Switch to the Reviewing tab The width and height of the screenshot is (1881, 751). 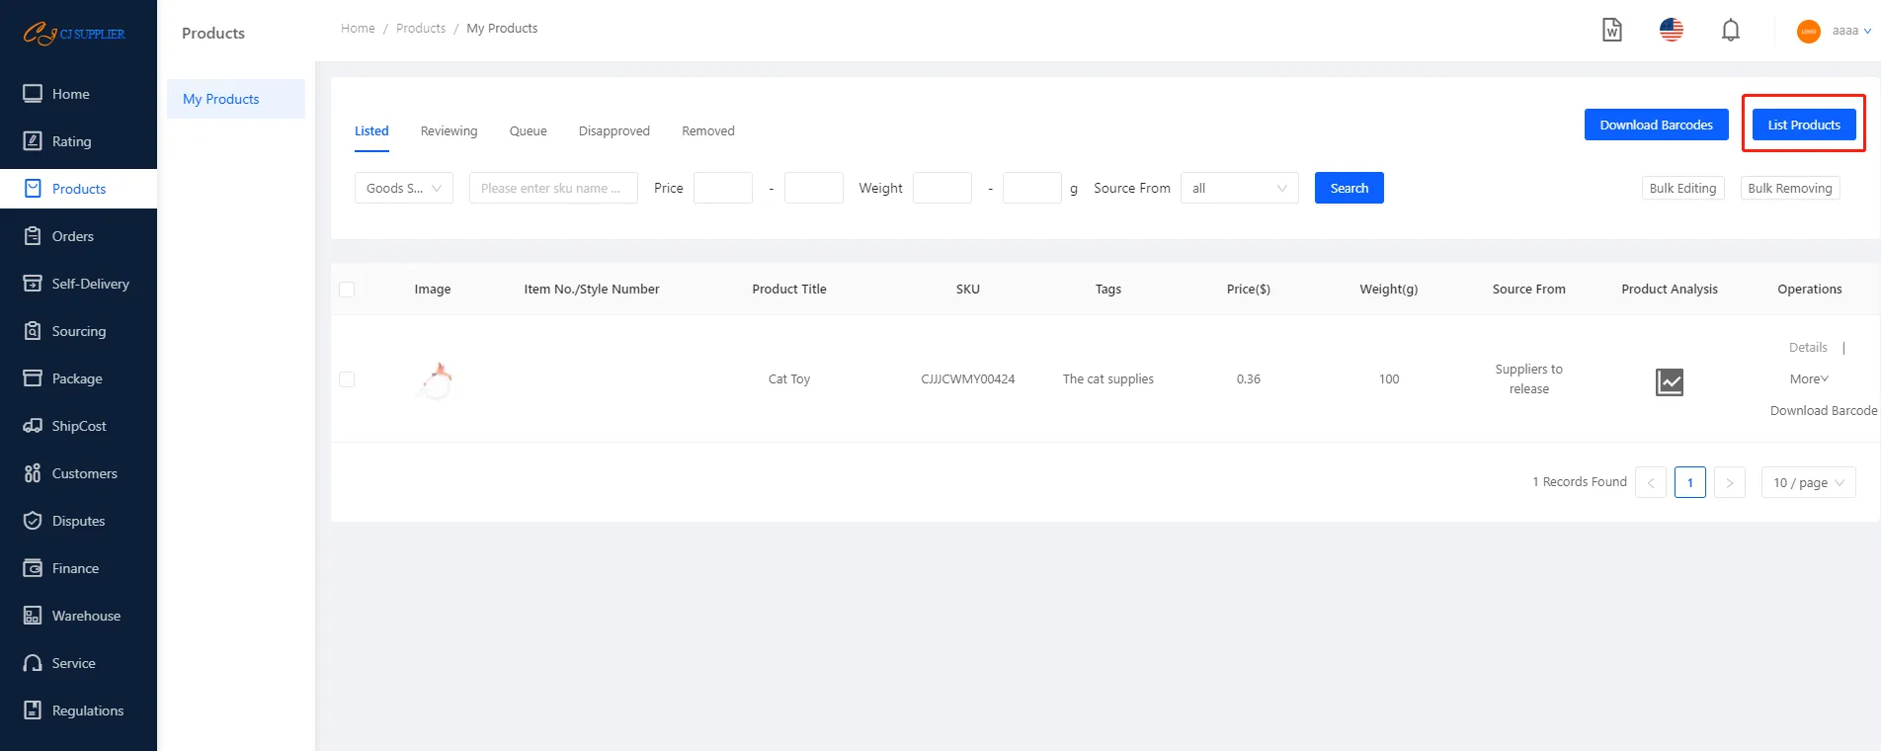(x=449, y=131)
